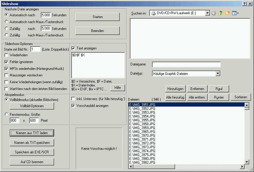The width and height of the screenshot is (254, 172).
Task: Go up one folder level icon
Action: coord(220,13)
